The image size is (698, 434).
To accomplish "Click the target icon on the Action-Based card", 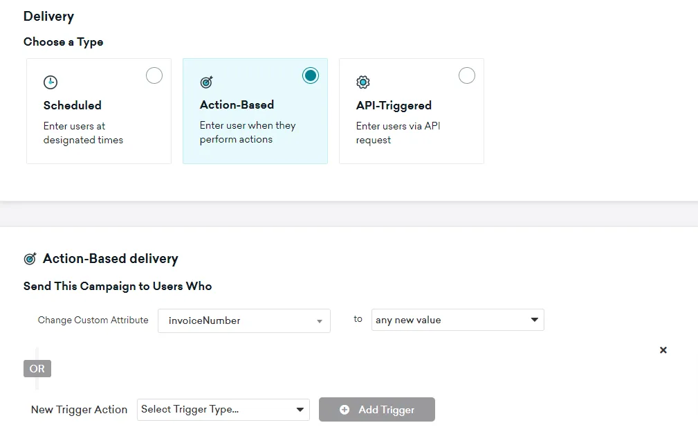I will [x=206, y=82].
